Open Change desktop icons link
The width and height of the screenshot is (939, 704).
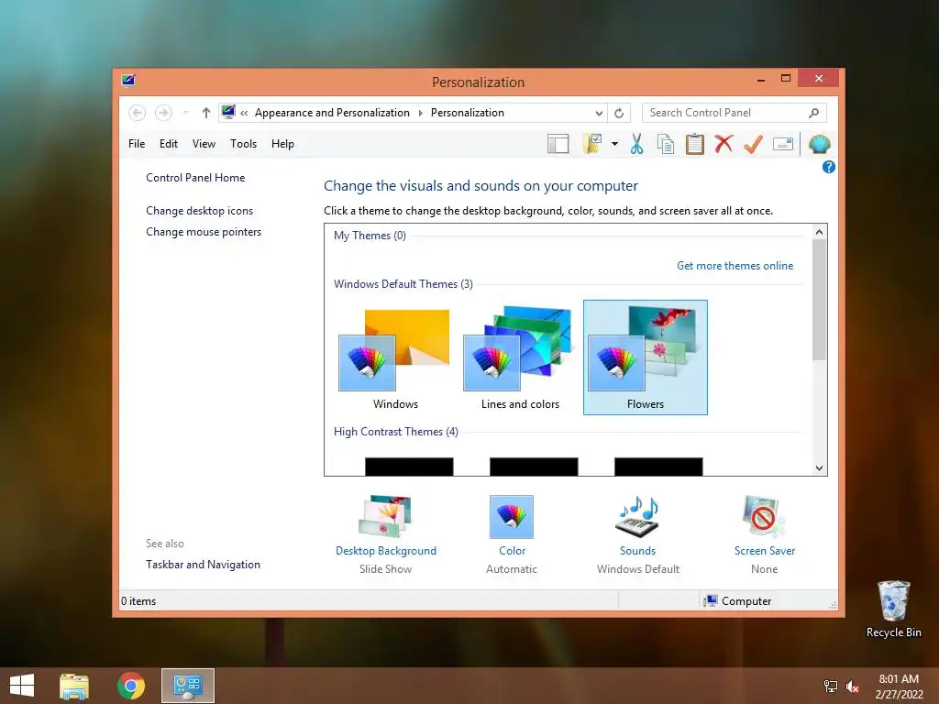point(199,211)
